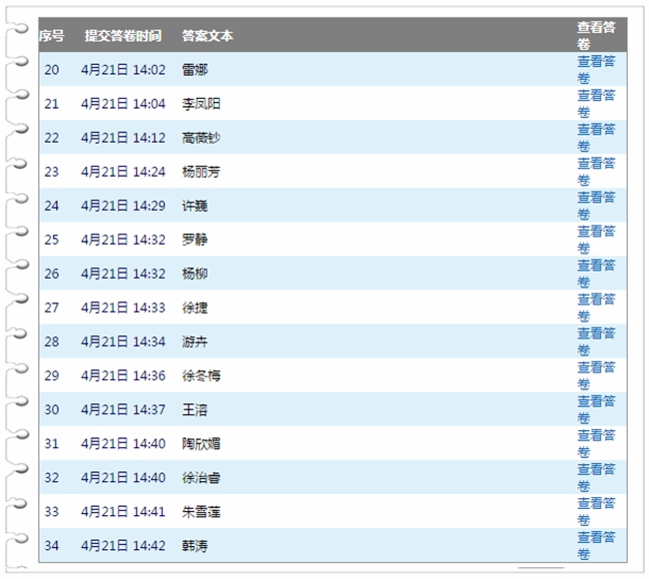Click the time 4月21日 14:12

124,138
